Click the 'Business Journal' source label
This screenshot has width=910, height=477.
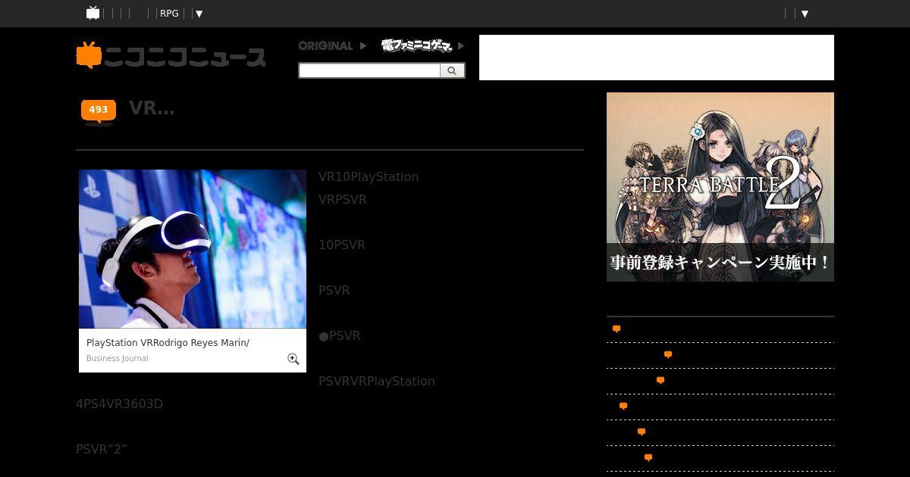[x=118, y=359]
